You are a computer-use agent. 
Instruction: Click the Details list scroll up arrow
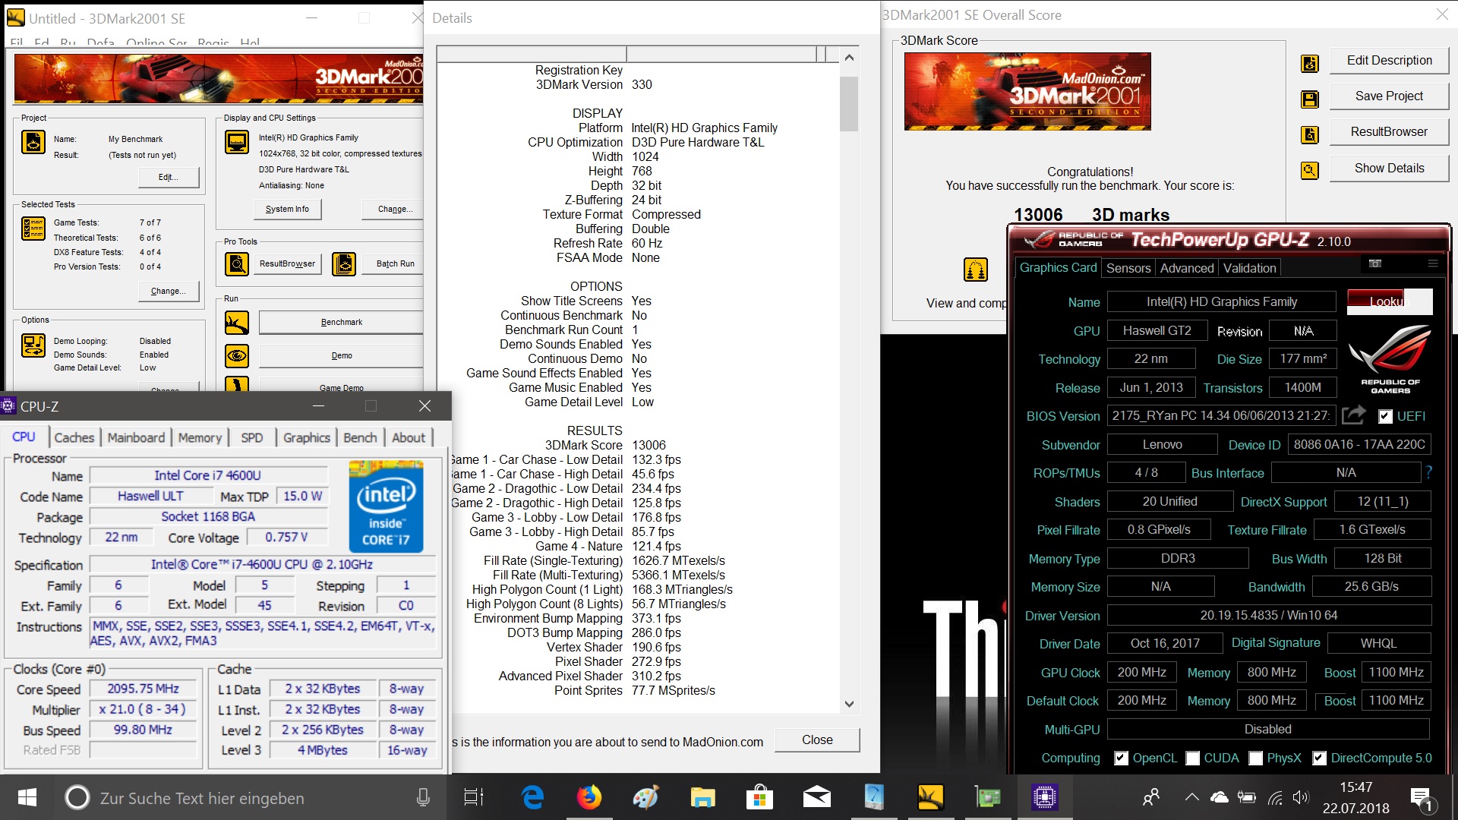(x=849, y=58)
